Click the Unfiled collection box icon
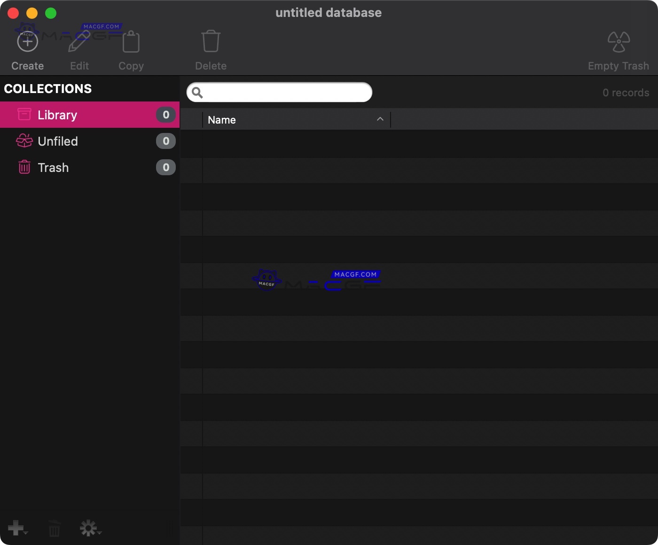 tap(24, 141)
